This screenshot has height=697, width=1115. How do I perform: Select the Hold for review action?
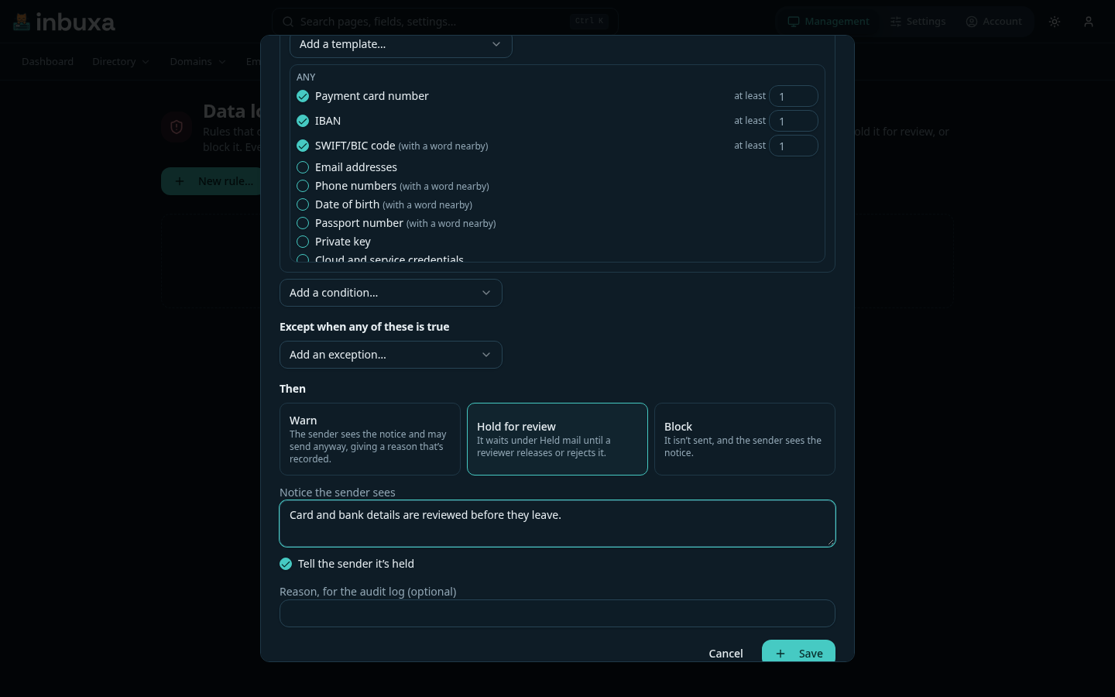557,439
